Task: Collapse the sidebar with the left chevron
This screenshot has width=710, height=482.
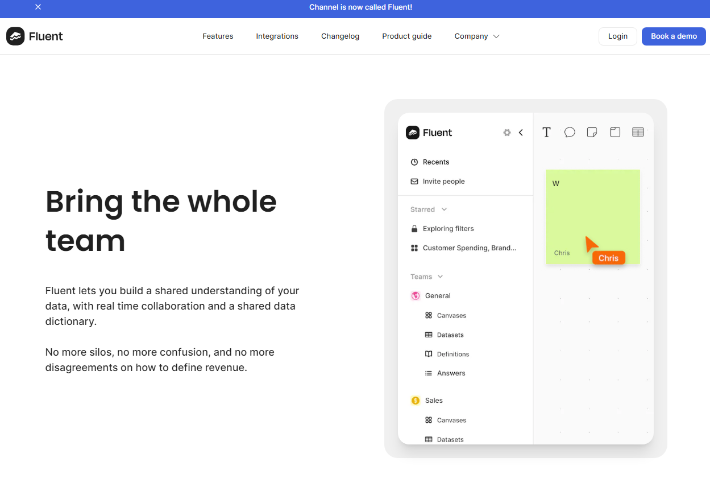Action: (521, 133)
